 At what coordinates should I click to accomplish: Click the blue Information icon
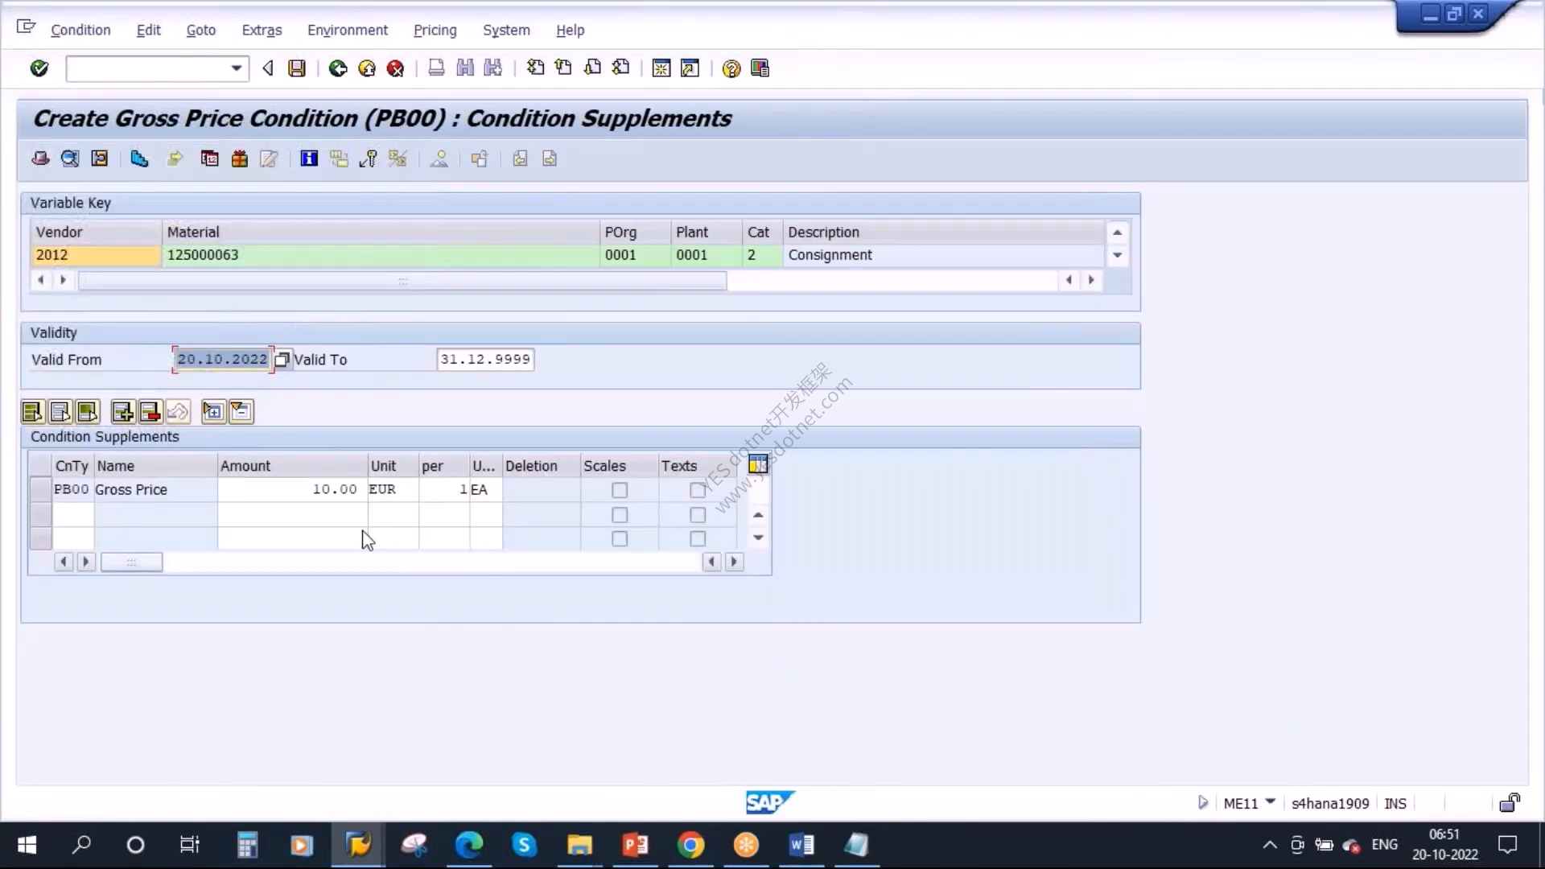coord(309,159)
